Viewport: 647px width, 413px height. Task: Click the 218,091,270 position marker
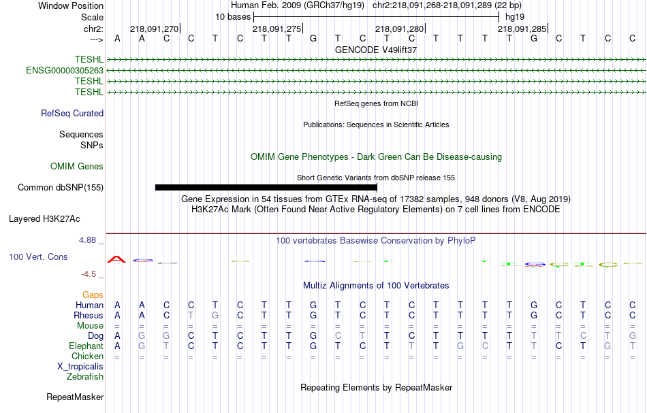click(155, 29)
